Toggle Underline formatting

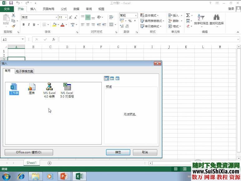(34, 25)
